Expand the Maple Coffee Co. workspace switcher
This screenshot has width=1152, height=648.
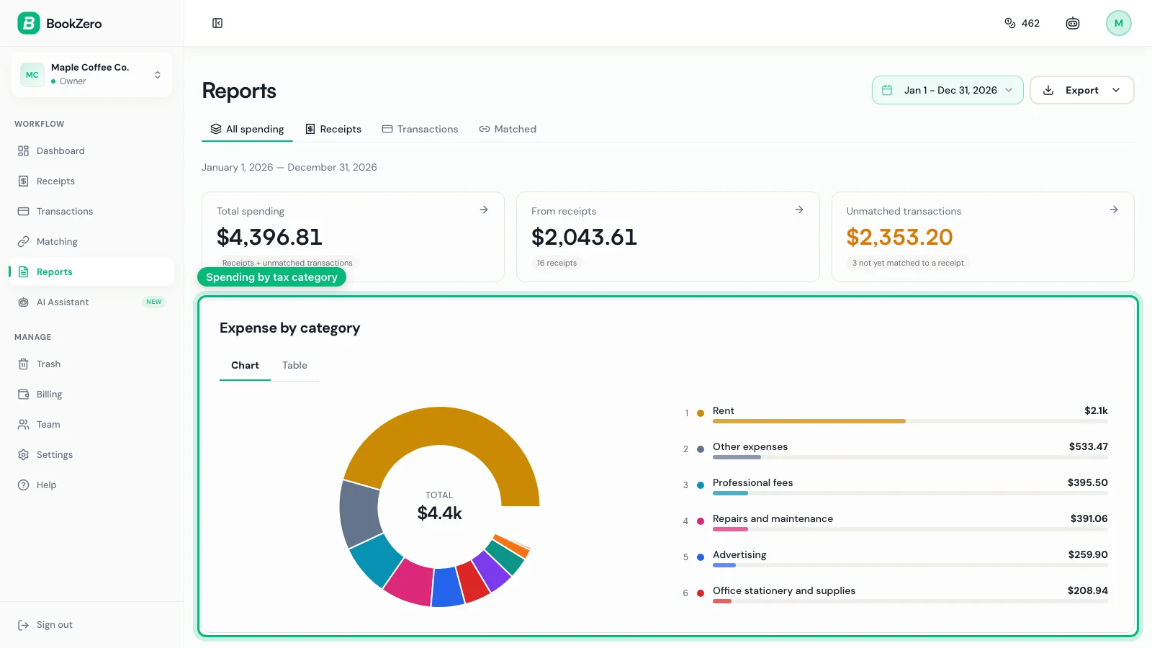coord(91,74)
